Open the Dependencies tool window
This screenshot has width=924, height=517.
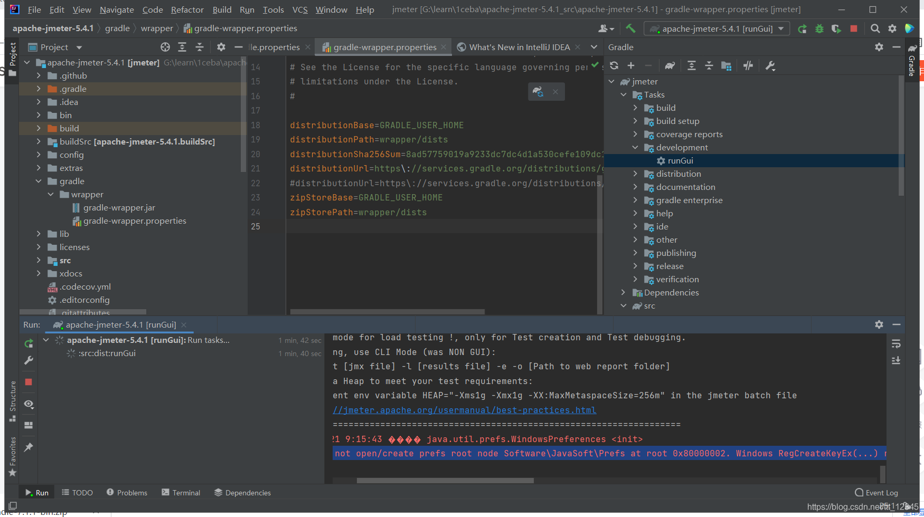[242, 493]
